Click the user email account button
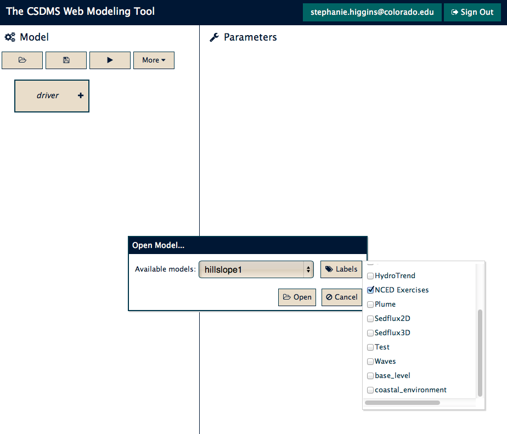 (372, 12)
